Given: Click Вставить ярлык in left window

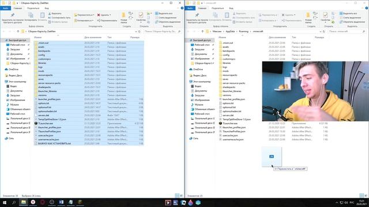Looking at the screenshot, I should click(x=58, y=22).
